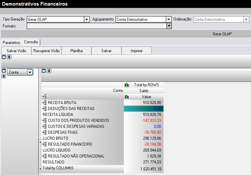Viewport: 251px width, 175px height.
Task: Click the square icon in the top filter area
Action: [x=4, y=57]
